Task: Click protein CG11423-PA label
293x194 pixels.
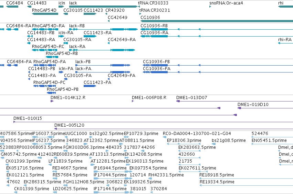Action: pos(97,83)
